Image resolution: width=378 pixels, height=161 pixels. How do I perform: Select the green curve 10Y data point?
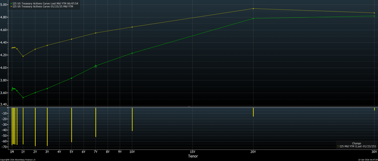(132, 53)
